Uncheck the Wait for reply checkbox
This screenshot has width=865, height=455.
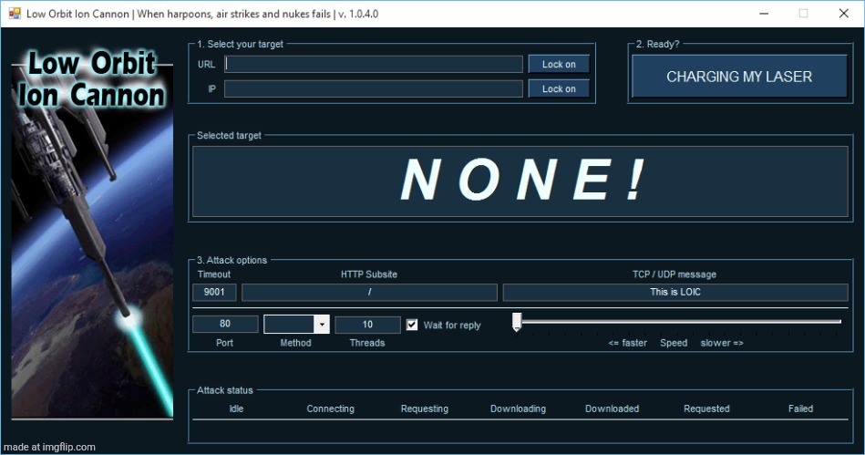coord(412,325)
